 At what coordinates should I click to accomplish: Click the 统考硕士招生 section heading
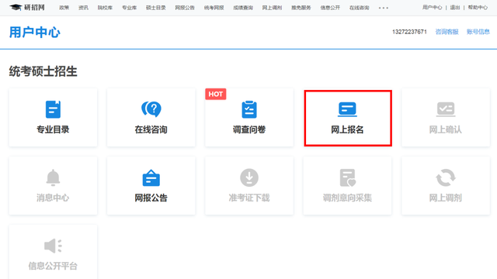(43, 71)
